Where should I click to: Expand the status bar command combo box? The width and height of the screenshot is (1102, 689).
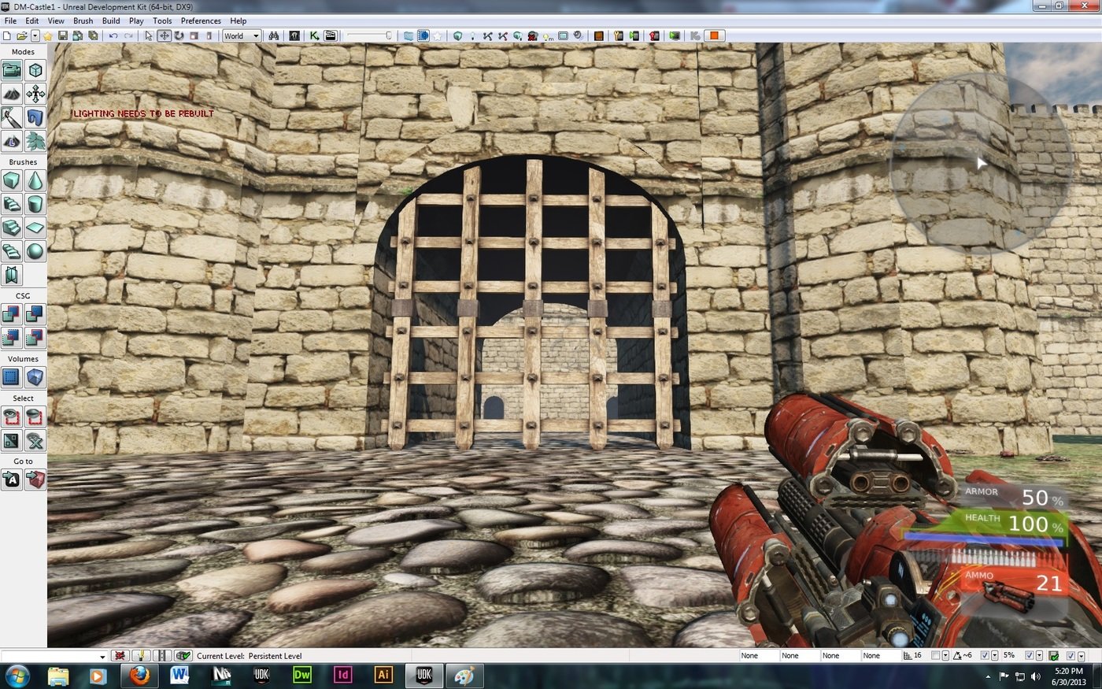tap(102, 657)
